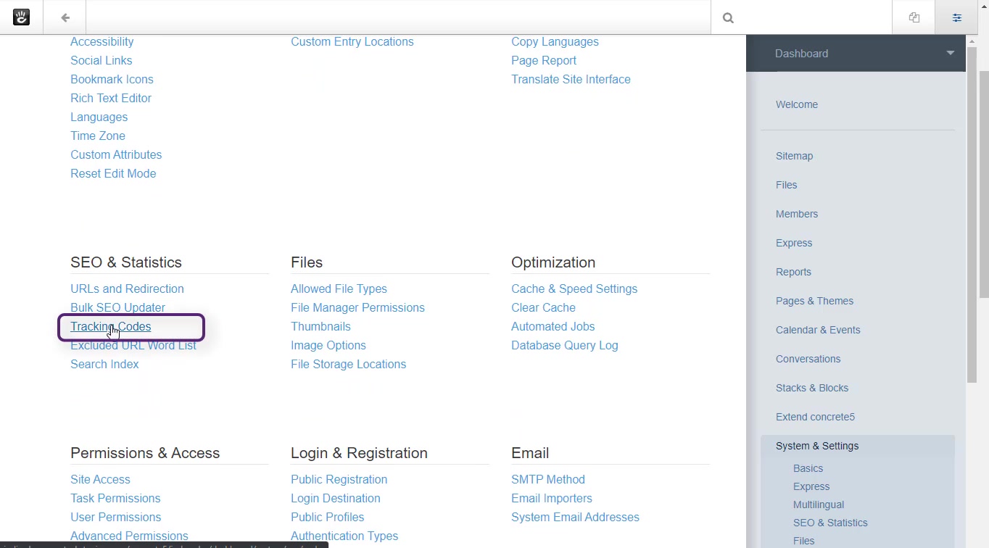
Task: Select System & Settings in the sidebar
Action: [x=816, y=446]
